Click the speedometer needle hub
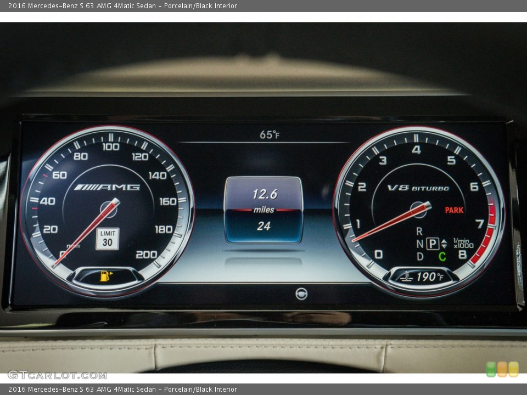The image size is (527, 395). (109, 209)
